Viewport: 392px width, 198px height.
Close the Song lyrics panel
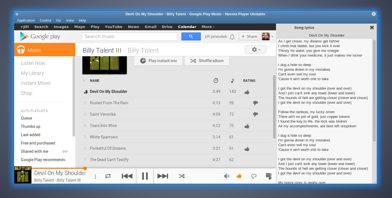(372, 27)
